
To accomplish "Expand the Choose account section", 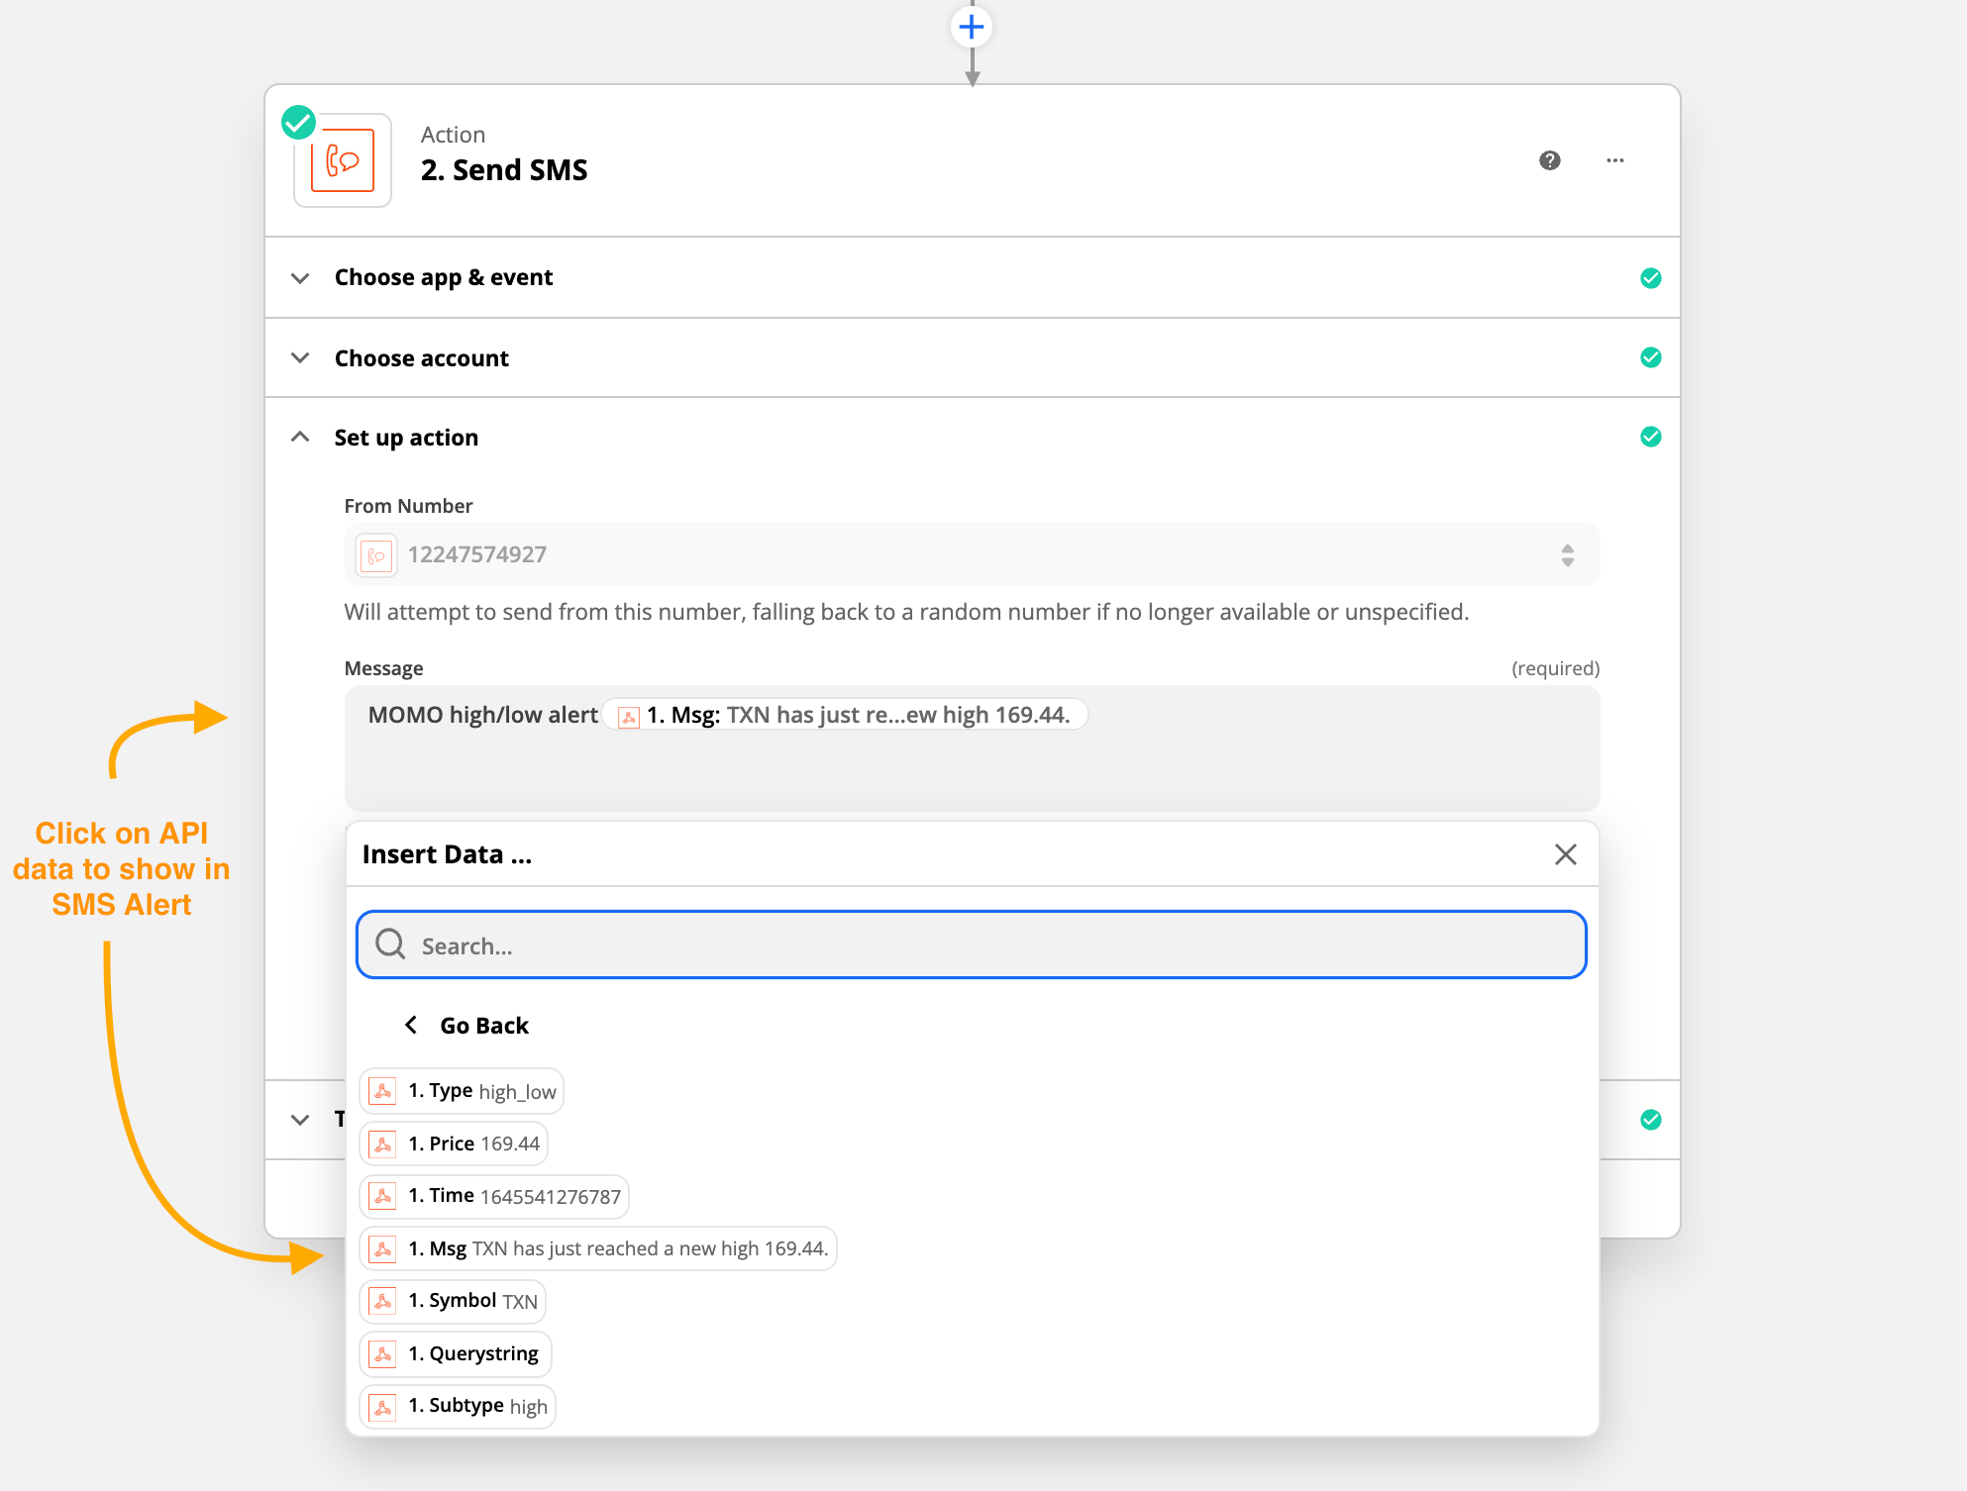I will 421,357.
